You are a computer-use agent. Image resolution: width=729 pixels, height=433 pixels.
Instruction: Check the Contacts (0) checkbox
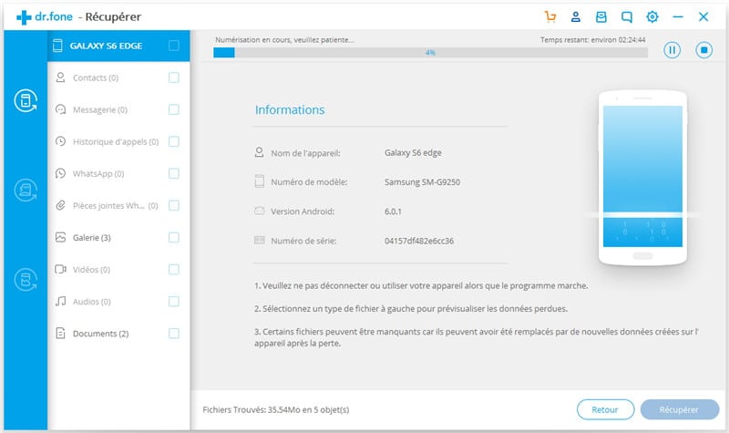(174, 78)
